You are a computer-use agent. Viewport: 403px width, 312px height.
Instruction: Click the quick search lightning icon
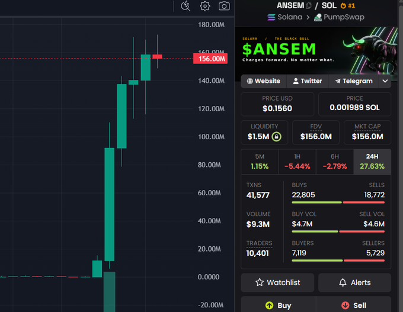185,6
